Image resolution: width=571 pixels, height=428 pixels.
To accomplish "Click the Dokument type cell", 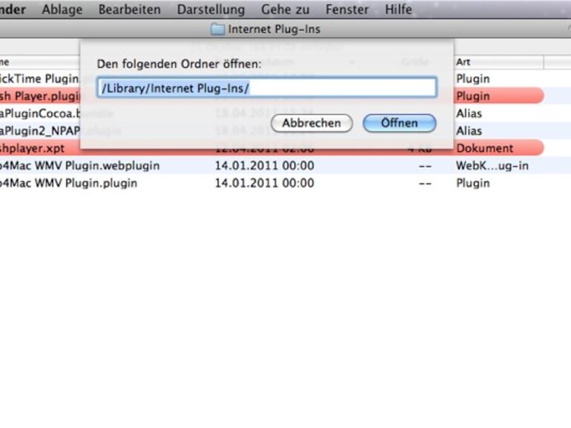I will point(485,148).
